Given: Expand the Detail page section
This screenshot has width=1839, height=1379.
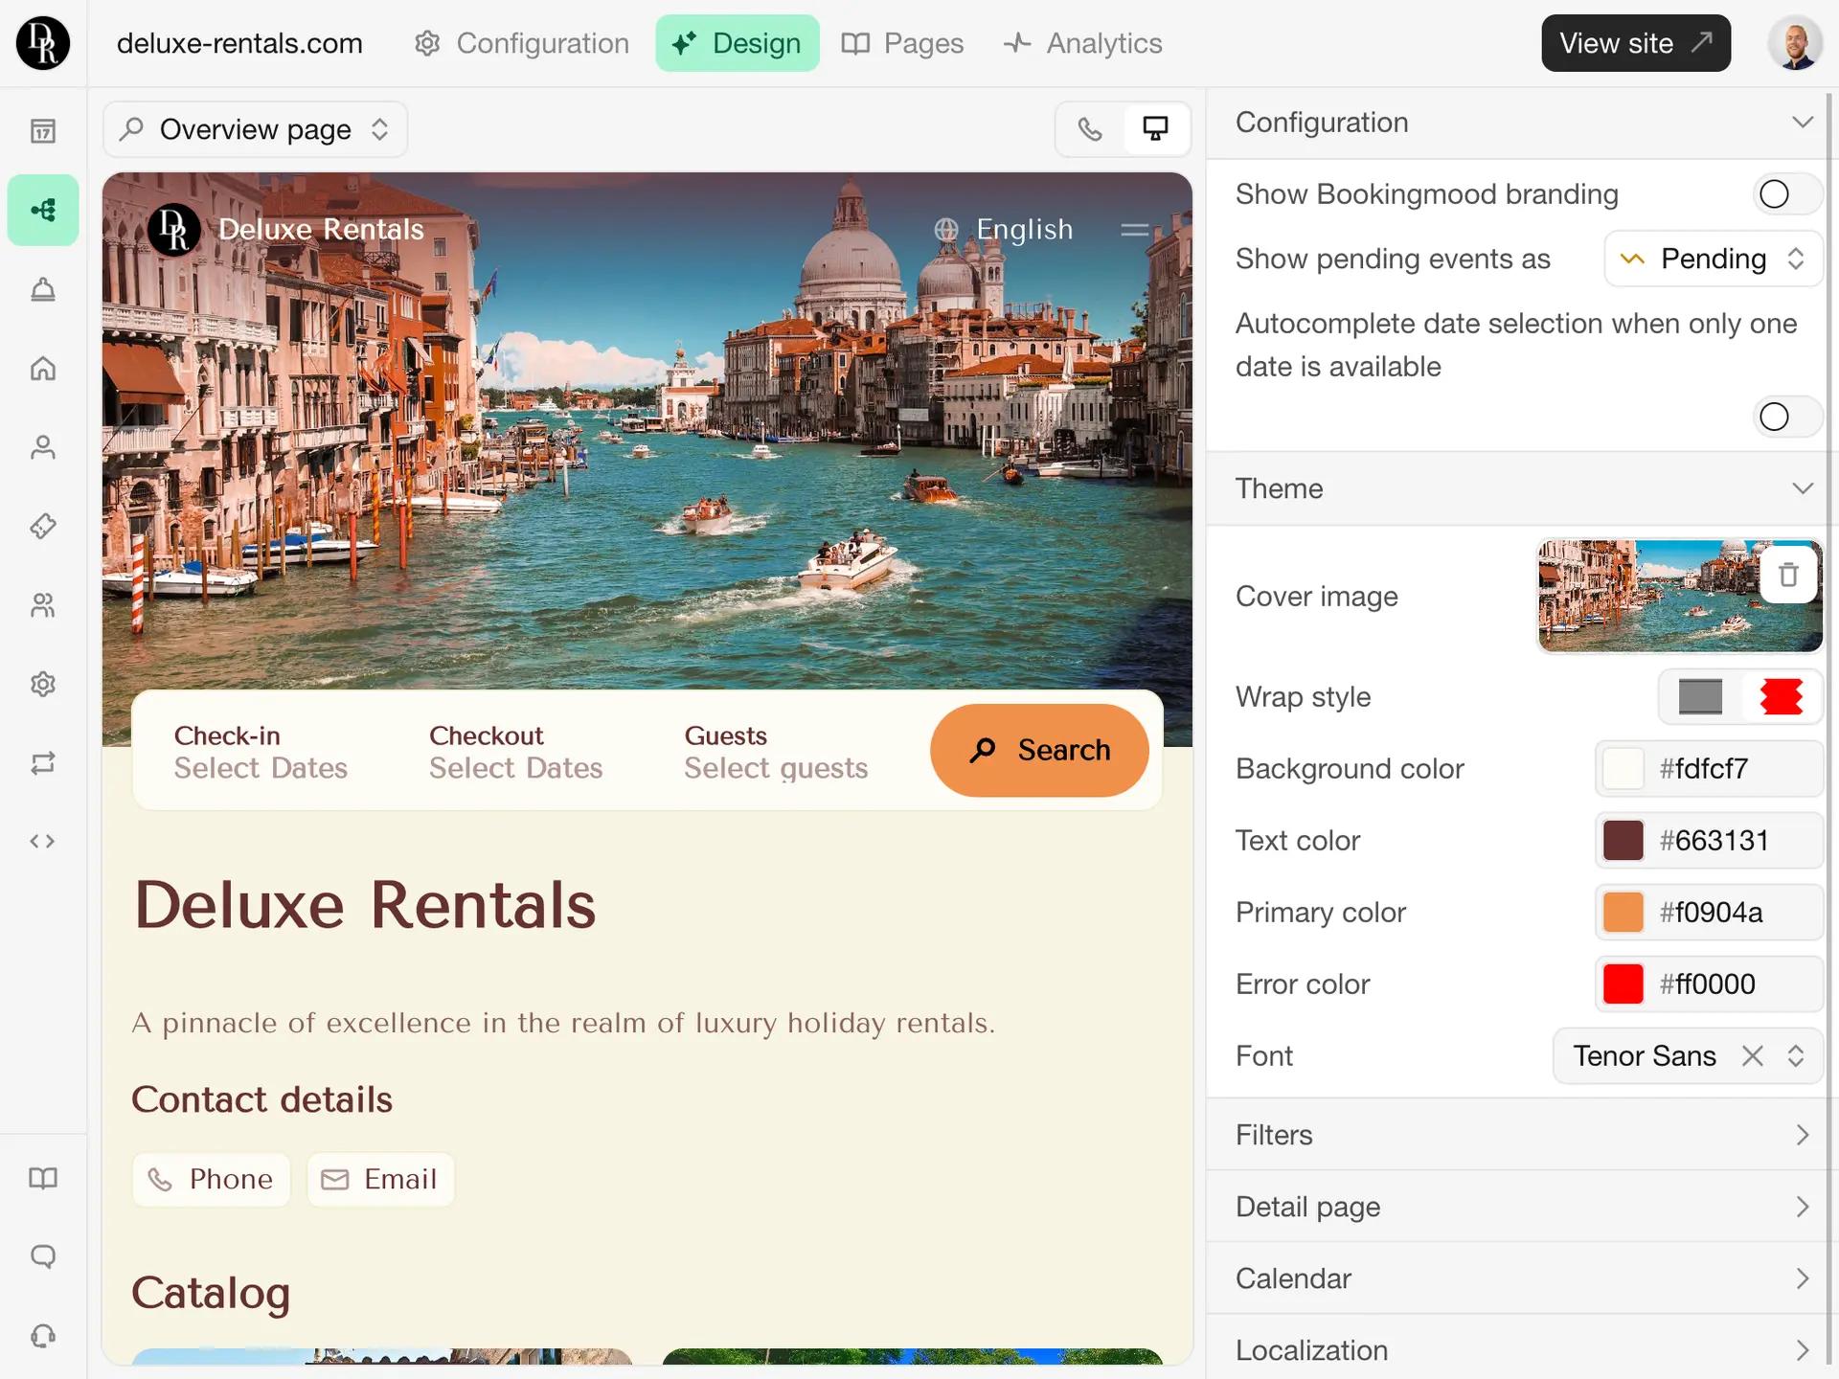Looking at the screenshot, I should pos(1523,1207).
